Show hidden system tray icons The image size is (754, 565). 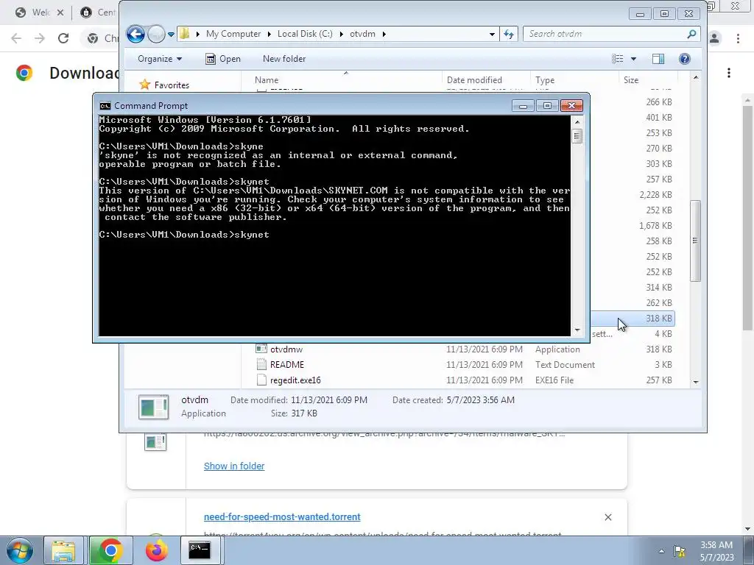click(x=662, y=551)
